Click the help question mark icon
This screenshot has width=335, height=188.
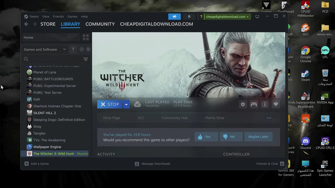point(201,17)
